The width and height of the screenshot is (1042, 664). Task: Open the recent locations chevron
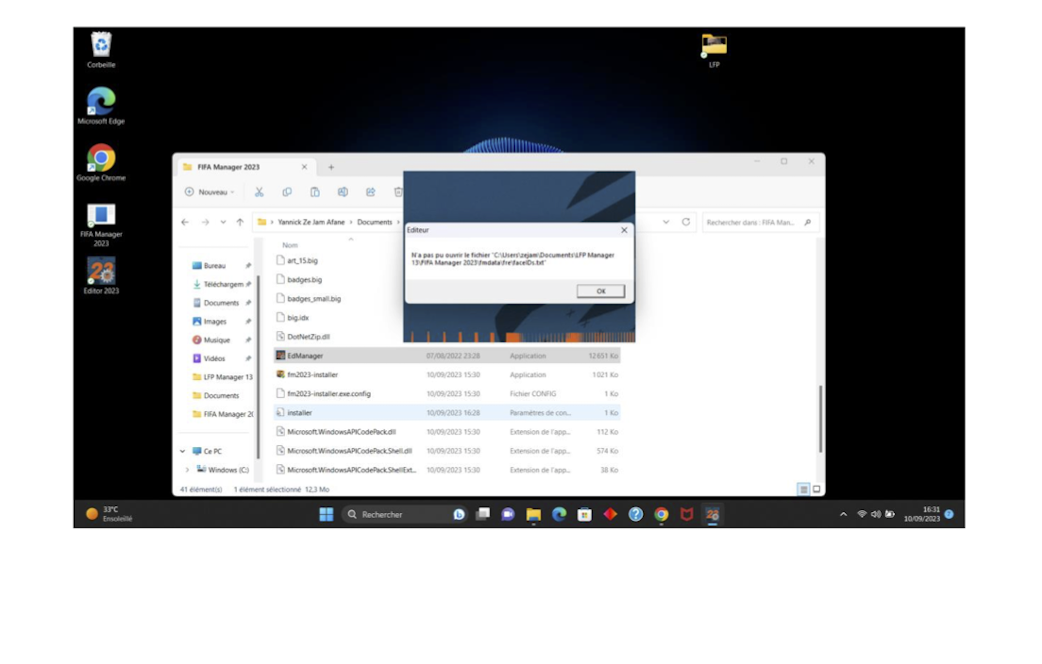(223, 222)
